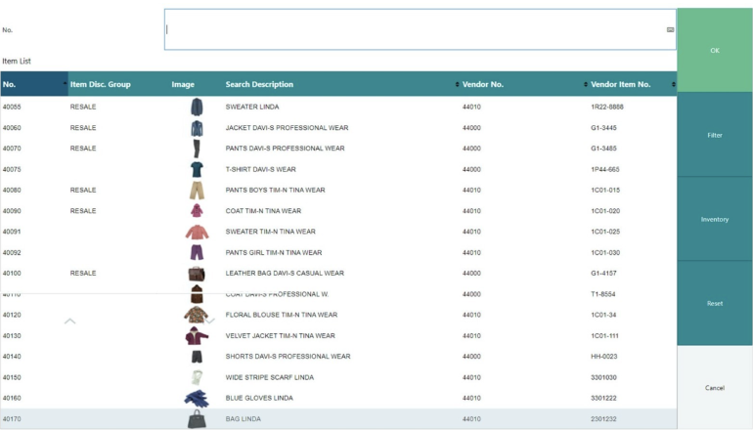
Task: Open the on-screen keyboard icon in No. field
Action: (x=670, y=30)
